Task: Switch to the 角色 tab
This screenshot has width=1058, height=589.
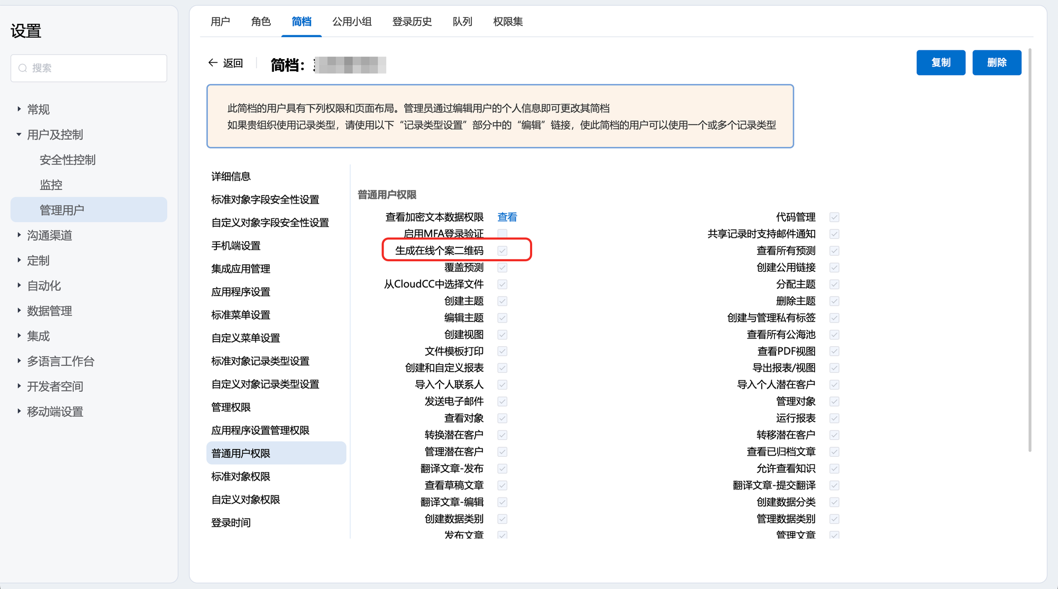Action: tap(261, 22)
